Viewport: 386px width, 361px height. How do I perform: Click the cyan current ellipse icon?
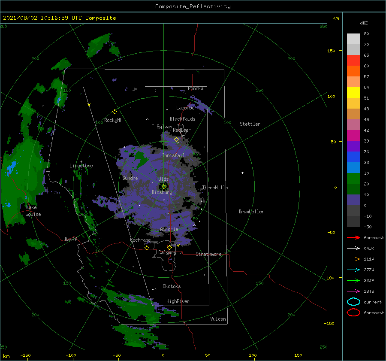(353, 302)
